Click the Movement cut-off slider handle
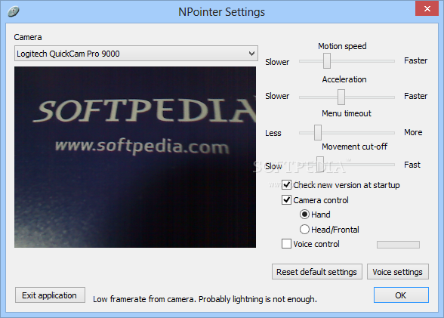This screenshot has width=444, height=318. pos(320,164)
